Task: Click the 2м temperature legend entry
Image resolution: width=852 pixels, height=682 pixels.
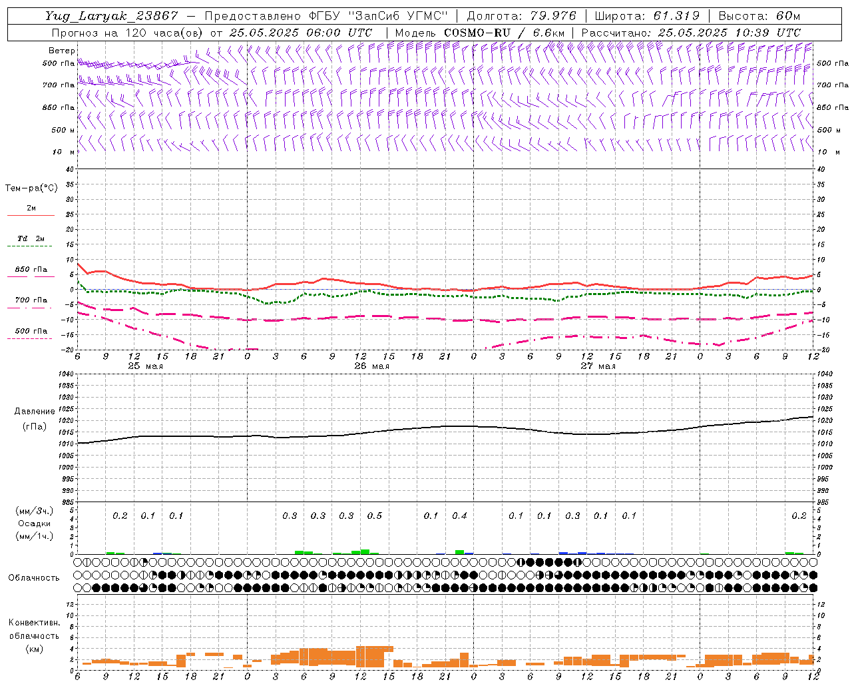Action: point(31,208)
